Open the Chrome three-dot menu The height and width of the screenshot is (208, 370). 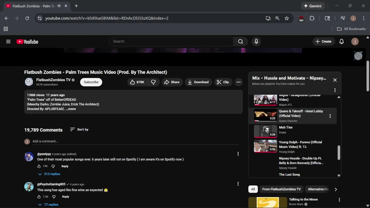pos(363,18)
